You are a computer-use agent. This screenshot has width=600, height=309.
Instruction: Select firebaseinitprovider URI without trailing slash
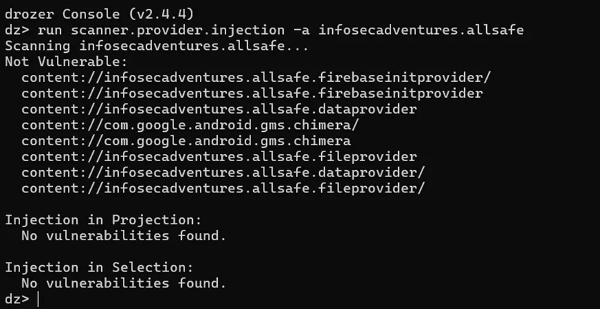click(x=252, y=94)
